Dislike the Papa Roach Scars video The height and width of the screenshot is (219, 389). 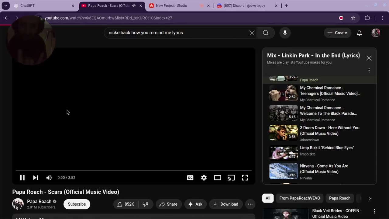click(146, 204)
